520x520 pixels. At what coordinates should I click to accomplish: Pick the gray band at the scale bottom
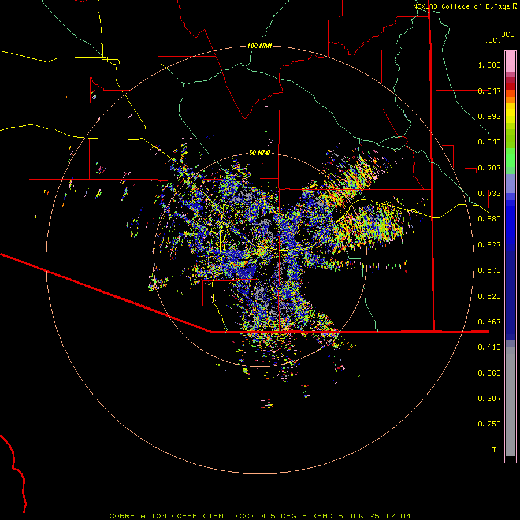click(510, 402)
